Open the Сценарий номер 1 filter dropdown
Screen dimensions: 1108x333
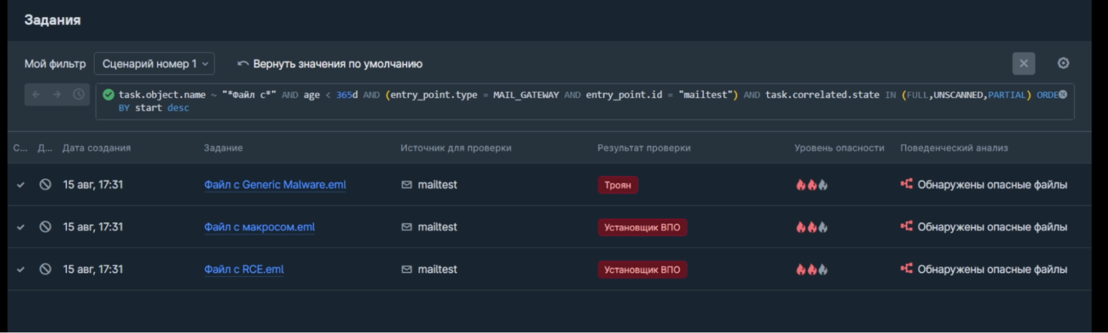tap(154, 64)
